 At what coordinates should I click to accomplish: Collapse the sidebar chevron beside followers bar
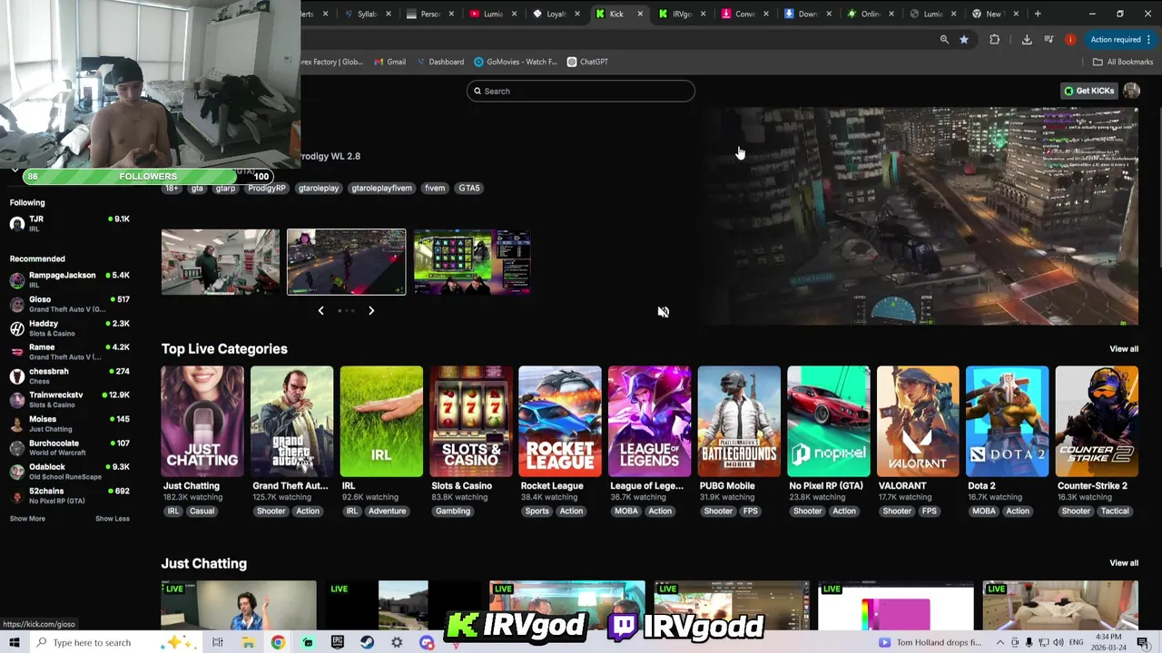pyautogui.click(x=15, y=170)
